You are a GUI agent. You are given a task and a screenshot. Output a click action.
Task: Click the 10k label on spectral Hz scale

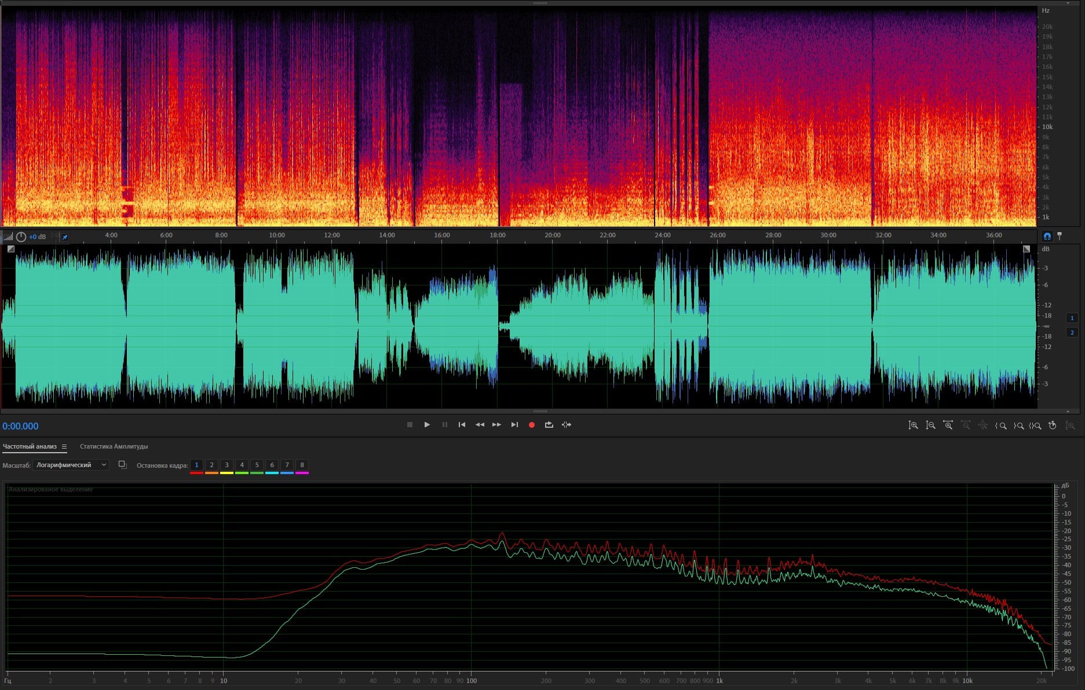click(x=1047, y=127)
